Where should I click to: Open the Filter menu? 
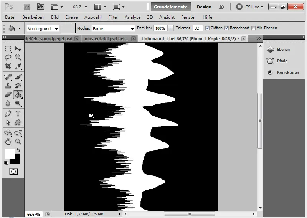pos(113,17)
